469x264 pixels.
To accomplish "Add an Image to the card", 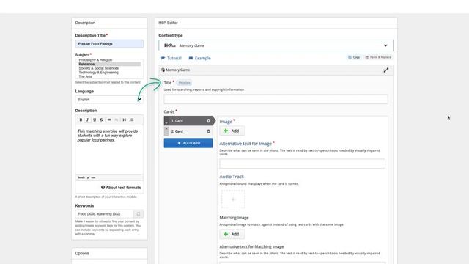I will click(232, 131).
